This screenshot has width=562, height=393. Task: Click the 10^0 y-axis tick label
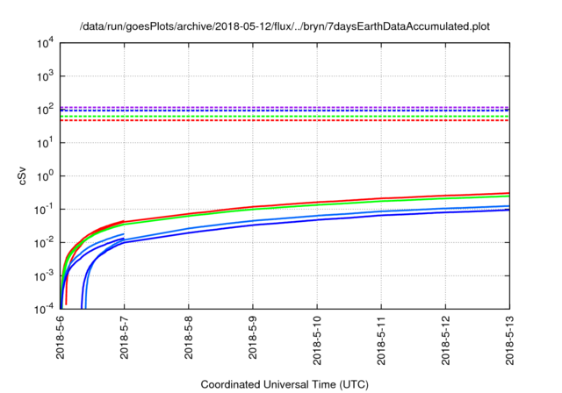[46, 176]
